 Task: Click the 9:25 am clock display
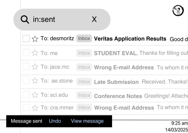click(x=180, y=123)
